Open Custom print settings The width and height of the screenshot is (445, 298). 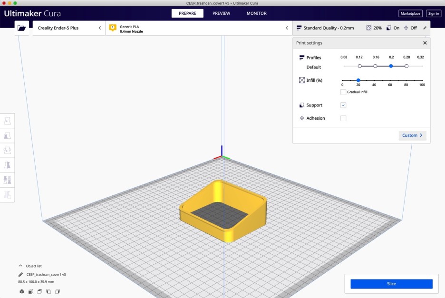point(412,135)
